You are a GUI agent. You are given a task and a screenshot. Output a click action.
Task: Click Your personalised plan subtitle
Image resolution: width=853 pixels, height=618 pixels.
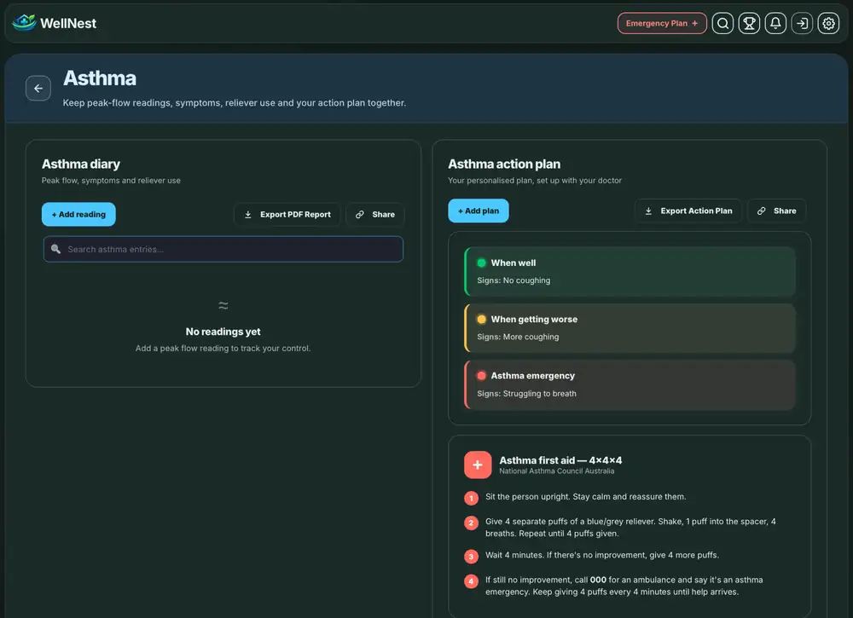click(535, 181)
